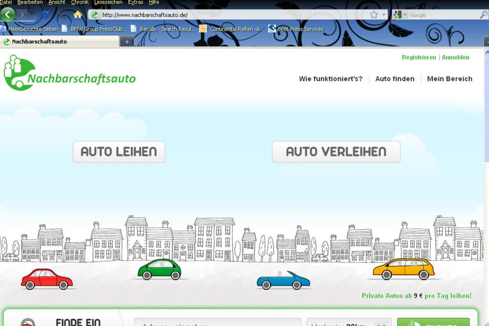Click the green Suchen button
The image size is (489, 326).
(433, 322)
